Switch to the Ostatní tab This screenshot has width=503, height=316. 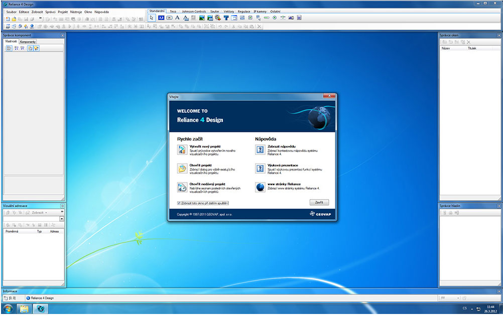pos(275,11)
